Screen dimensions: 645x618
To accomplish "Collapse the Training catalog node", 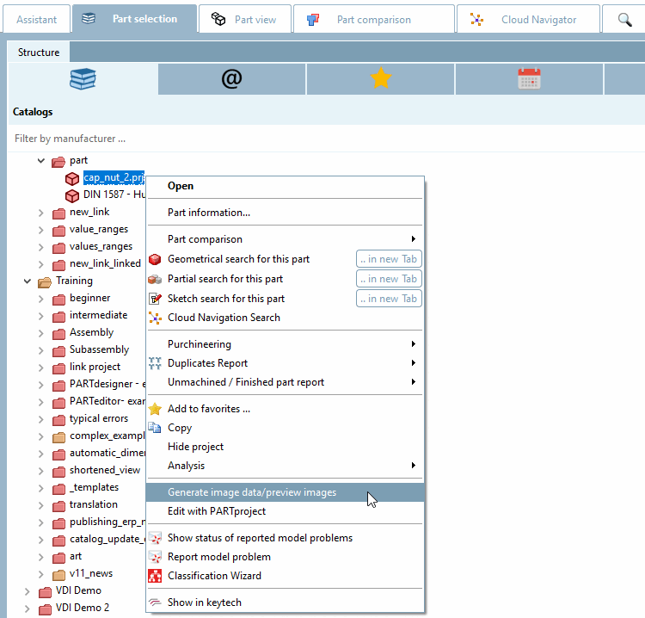I will (28, 281).
